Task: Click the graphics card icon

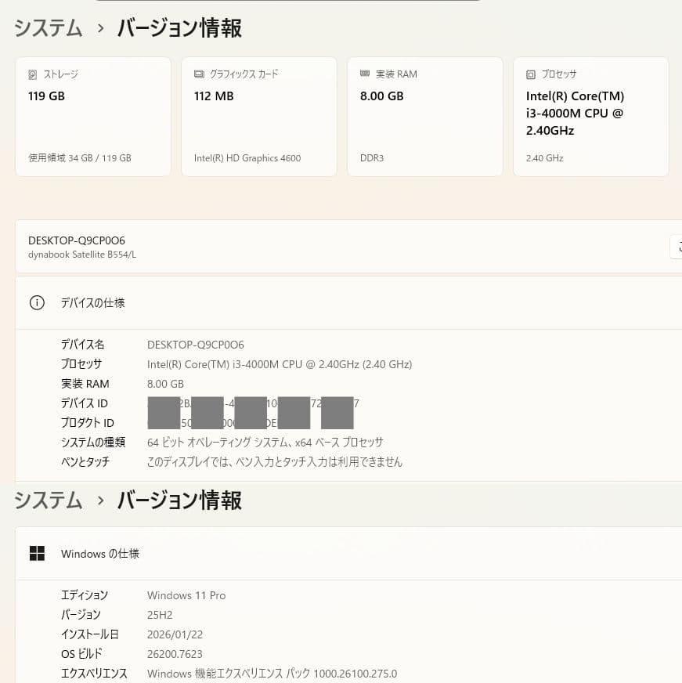Action: point(199,74)
